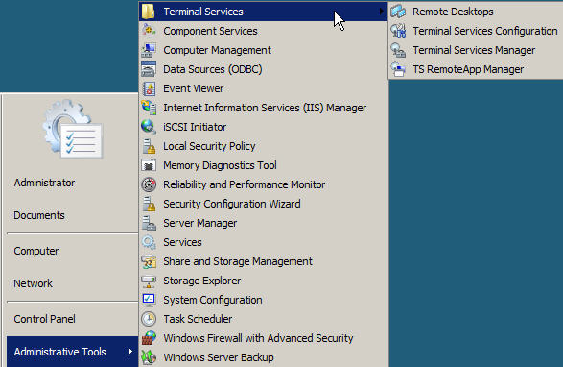Screen dimensions: 563x367
Task: Click the Storage Explorer icon
Action: pos(149,281)
